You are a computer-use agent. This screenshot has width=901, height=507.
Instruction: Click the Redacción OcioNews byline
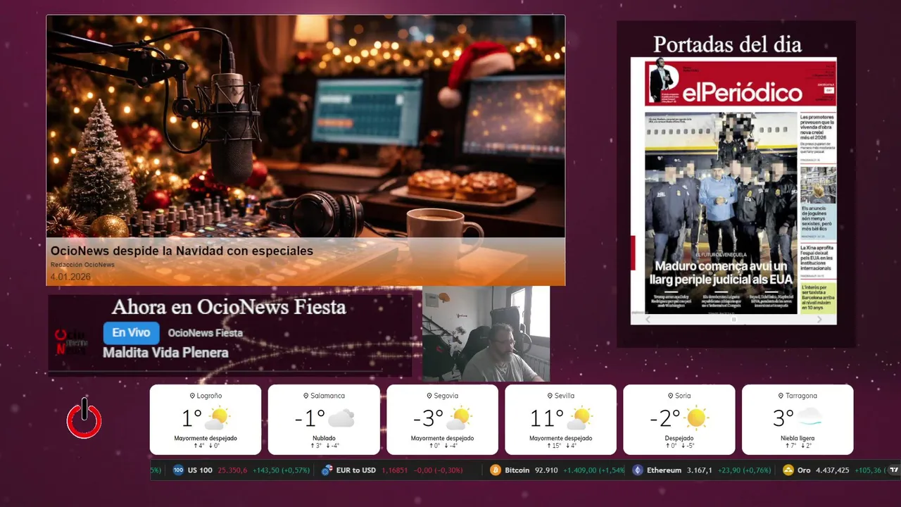[x=82, y=265]
